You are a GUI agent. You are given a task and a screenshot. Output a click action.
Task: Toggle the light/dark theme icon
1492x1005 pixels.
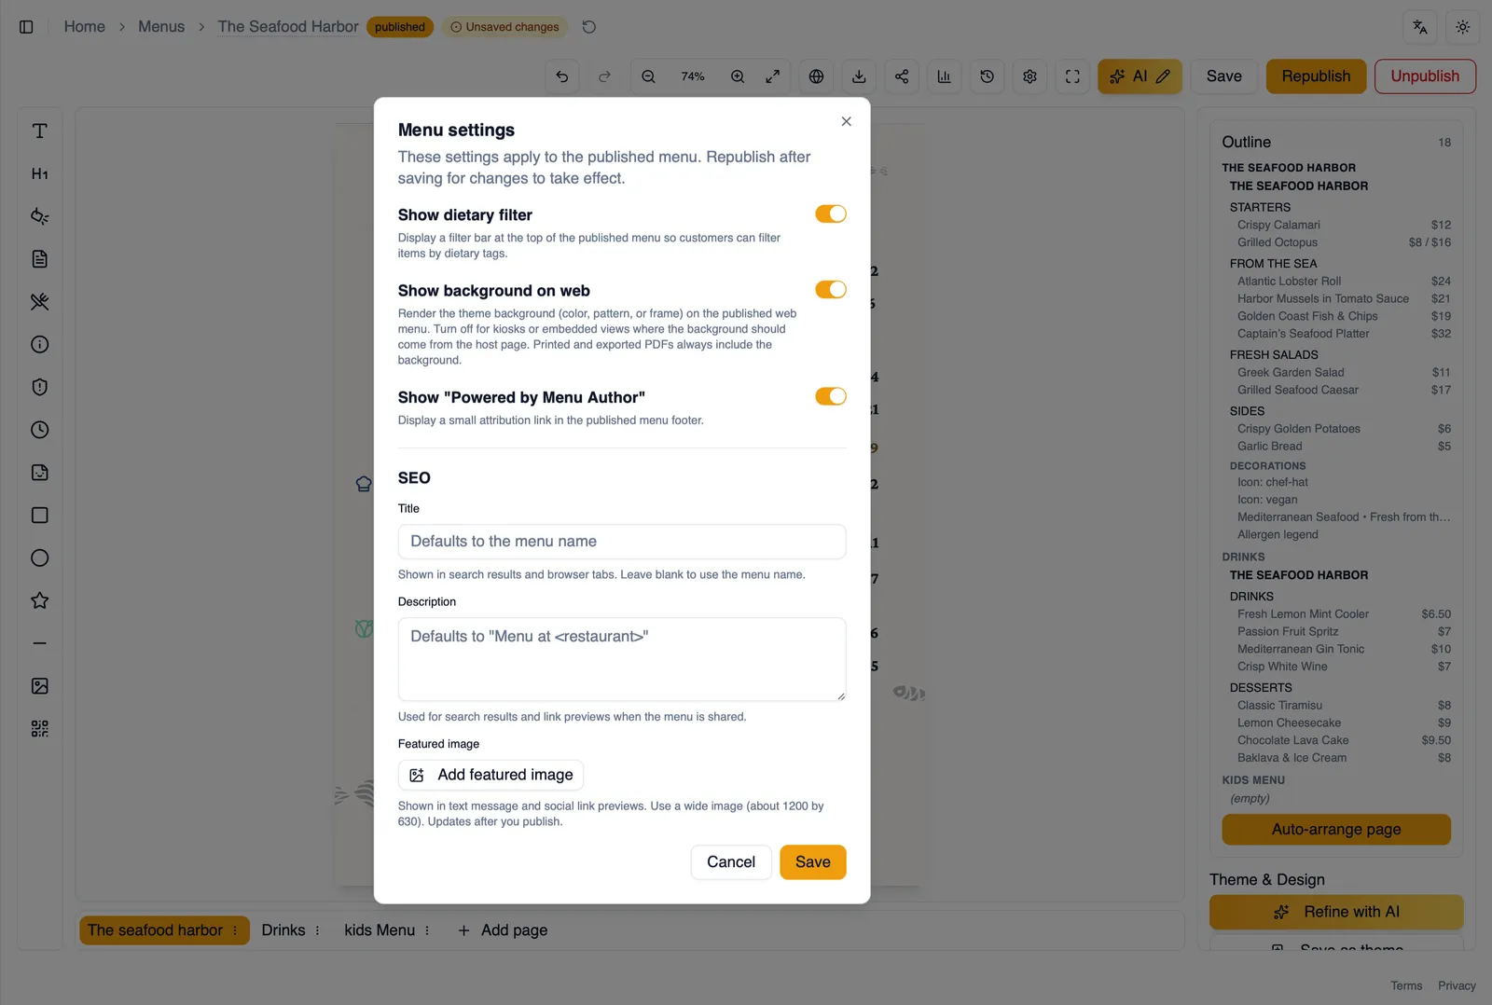point(1462,27)
